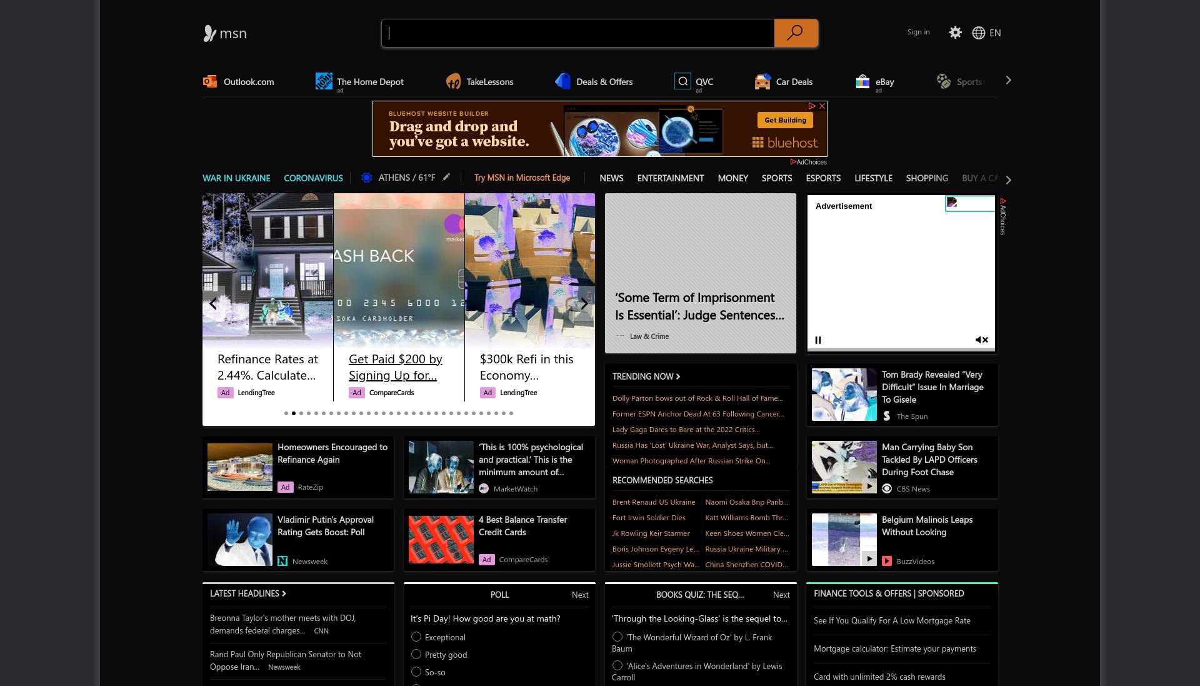Viewport: 1200px width, 686px height.
Task: Click the globe language icon
Action: [x=979, y=33]
